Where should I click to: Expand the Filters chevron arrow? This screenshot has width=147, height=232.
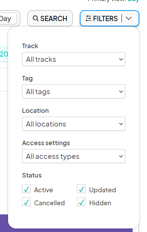pyautogui.click(x=128, y=18)
